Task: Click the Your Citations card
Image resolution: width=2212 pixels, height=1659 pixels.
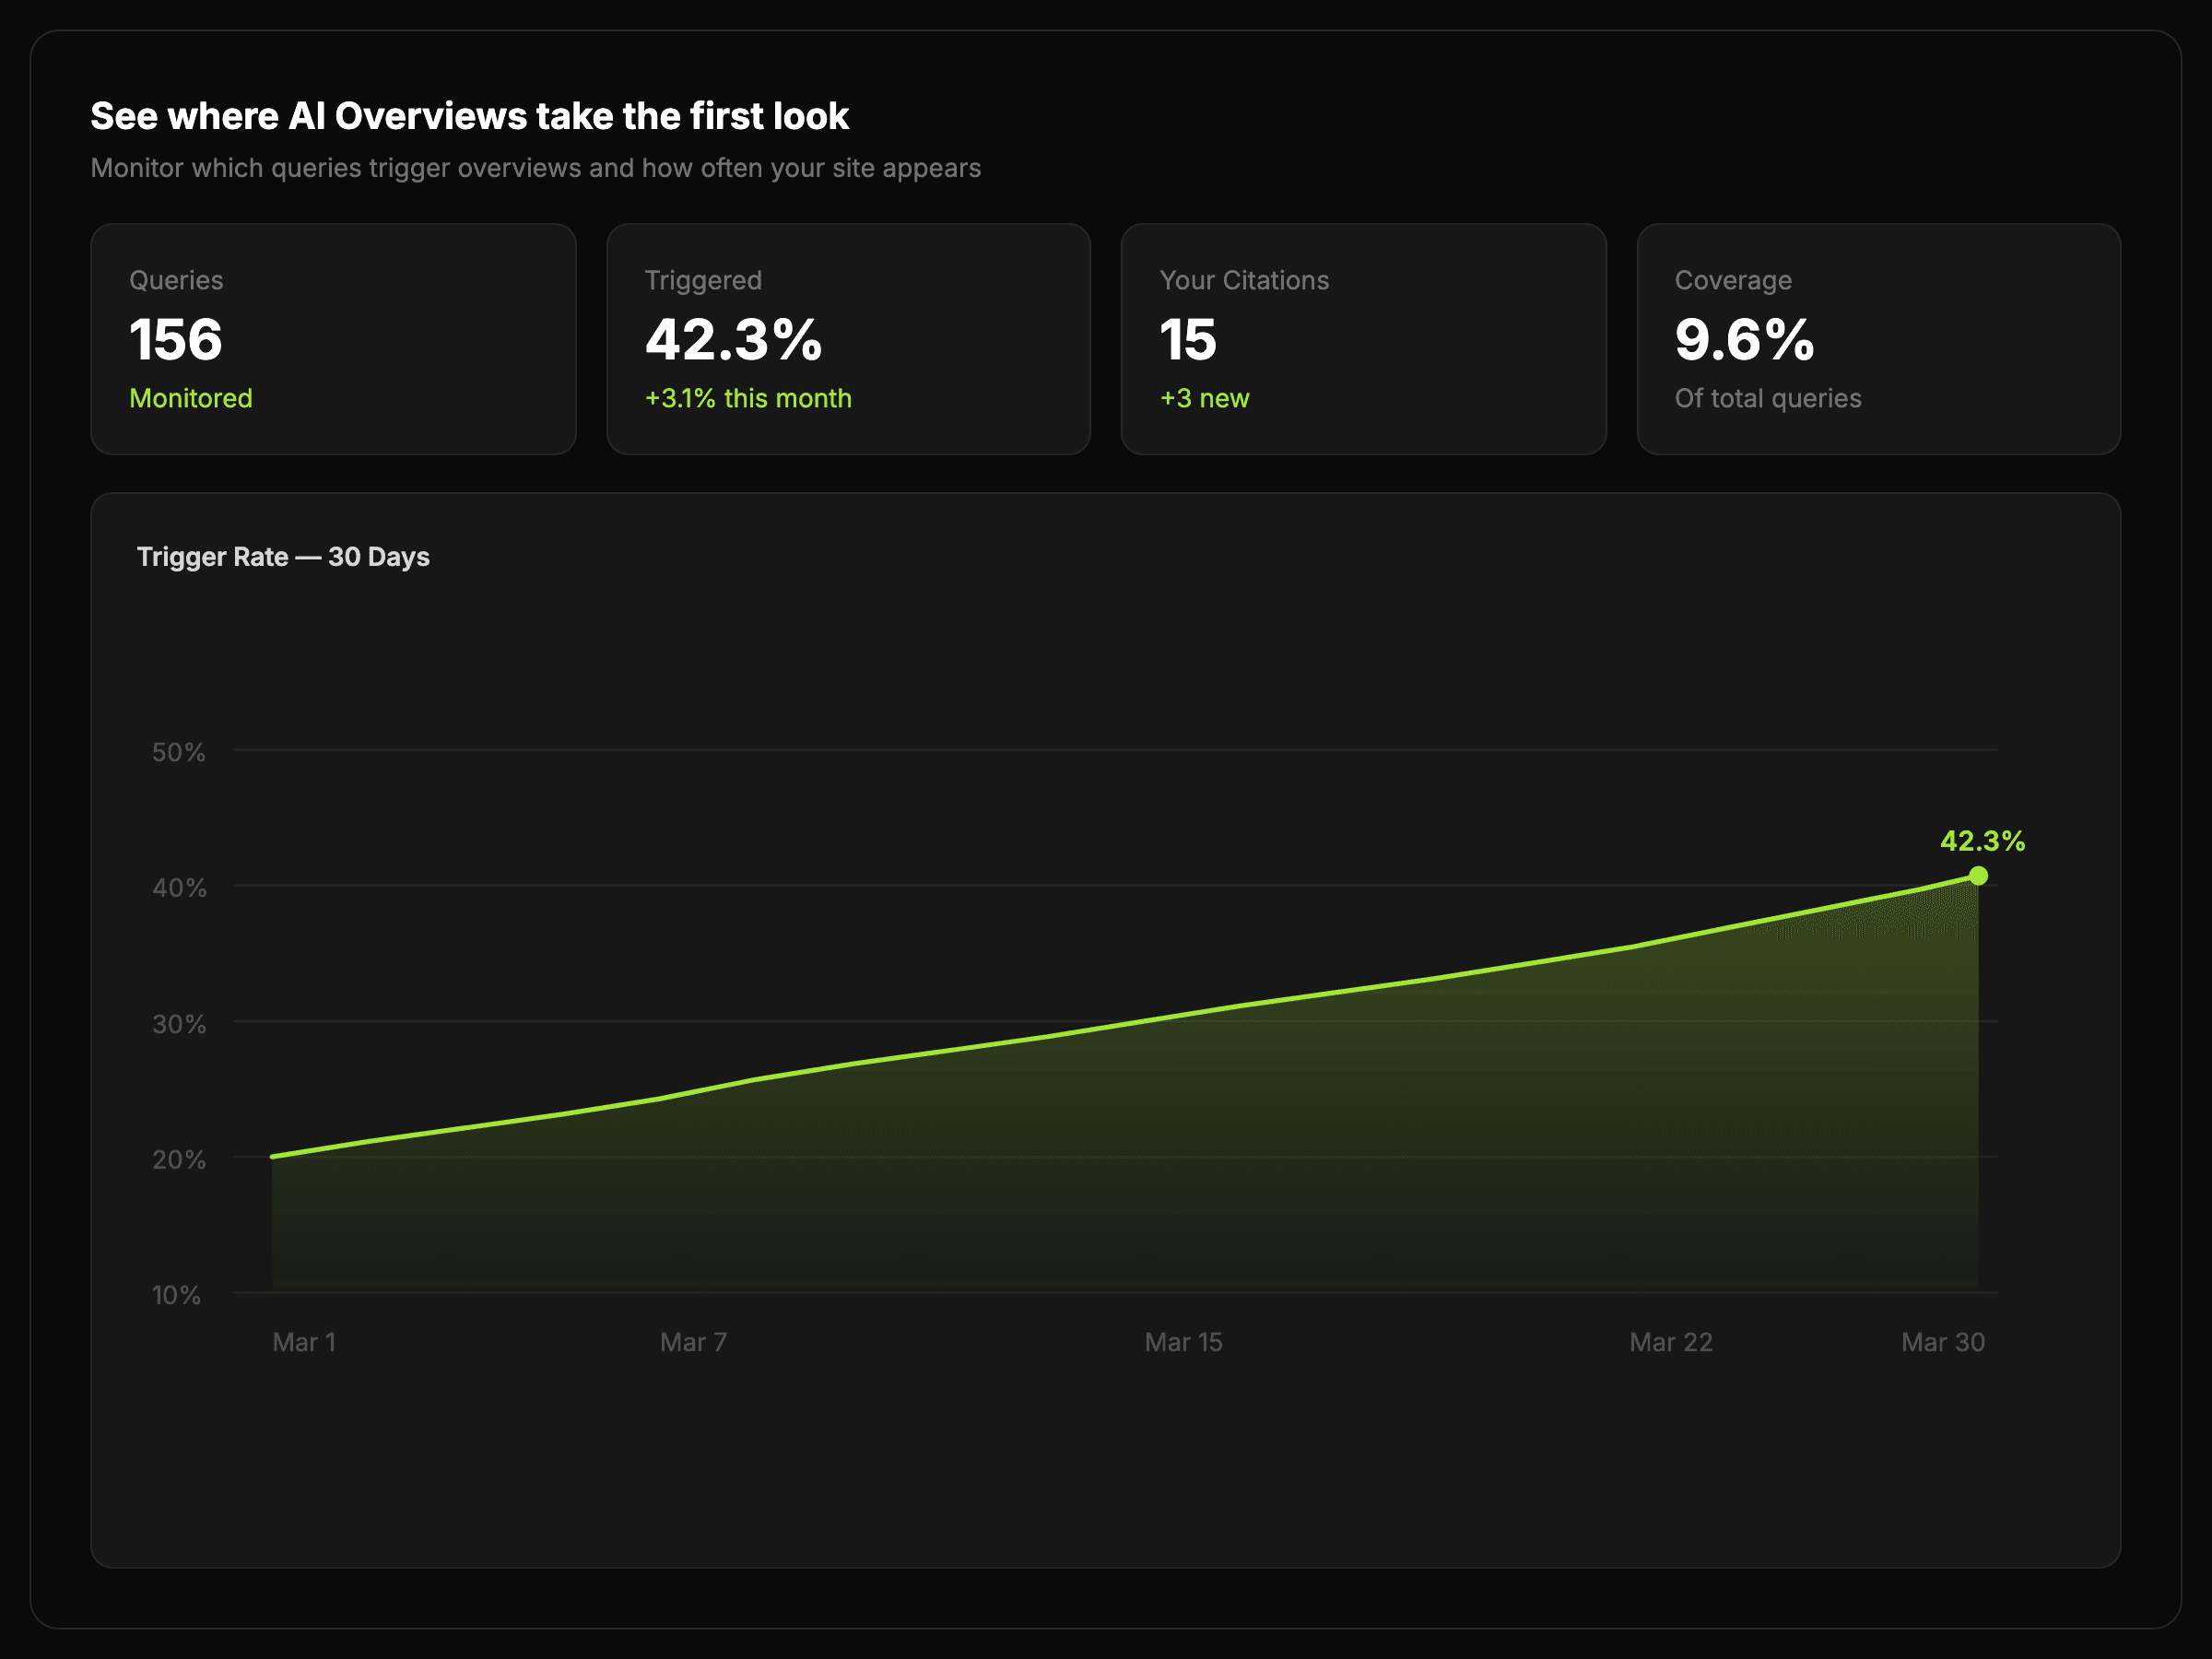Action: pos(1363,338)
